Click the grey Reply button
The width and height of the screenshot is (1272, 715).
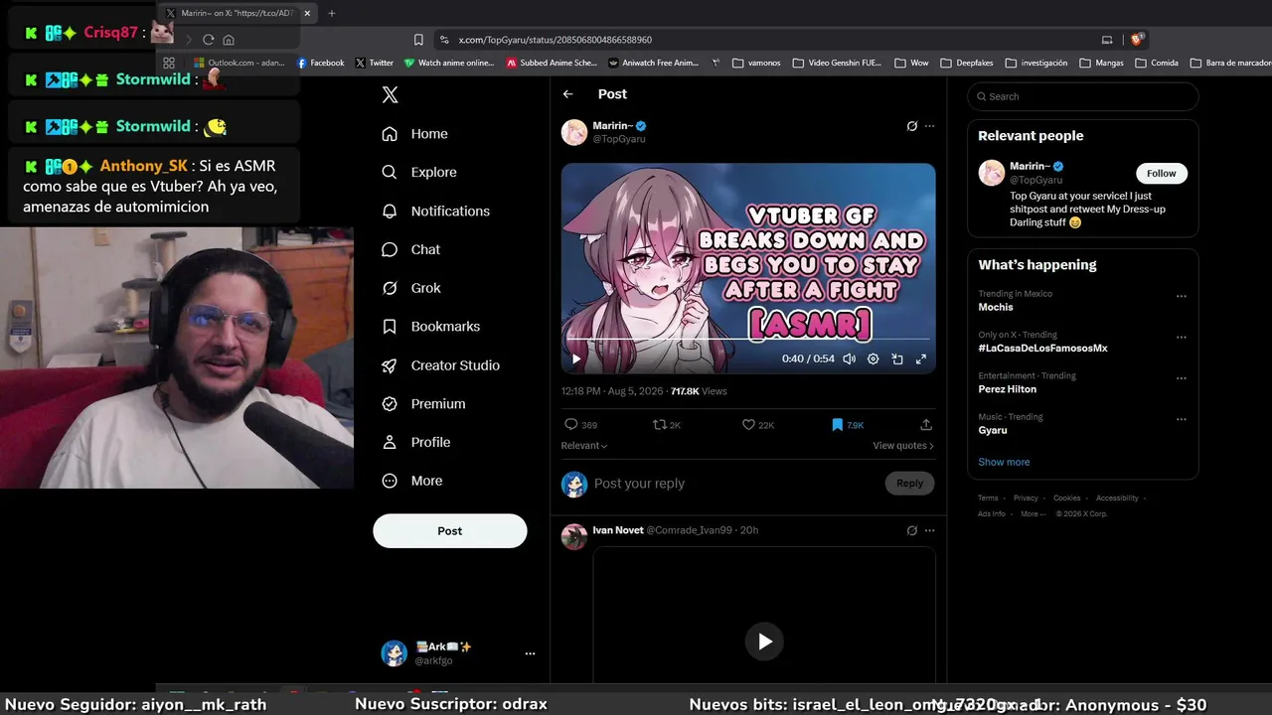click(910, 484)
